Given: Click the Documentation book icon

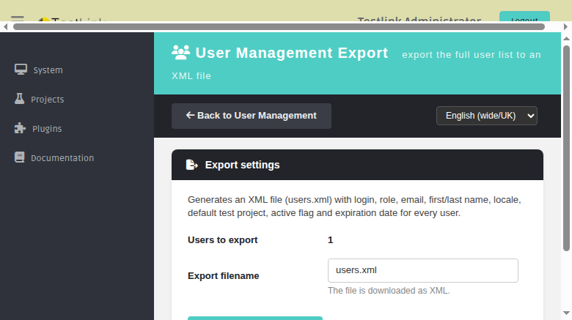Looking at the screenshot, I should 19,157.
